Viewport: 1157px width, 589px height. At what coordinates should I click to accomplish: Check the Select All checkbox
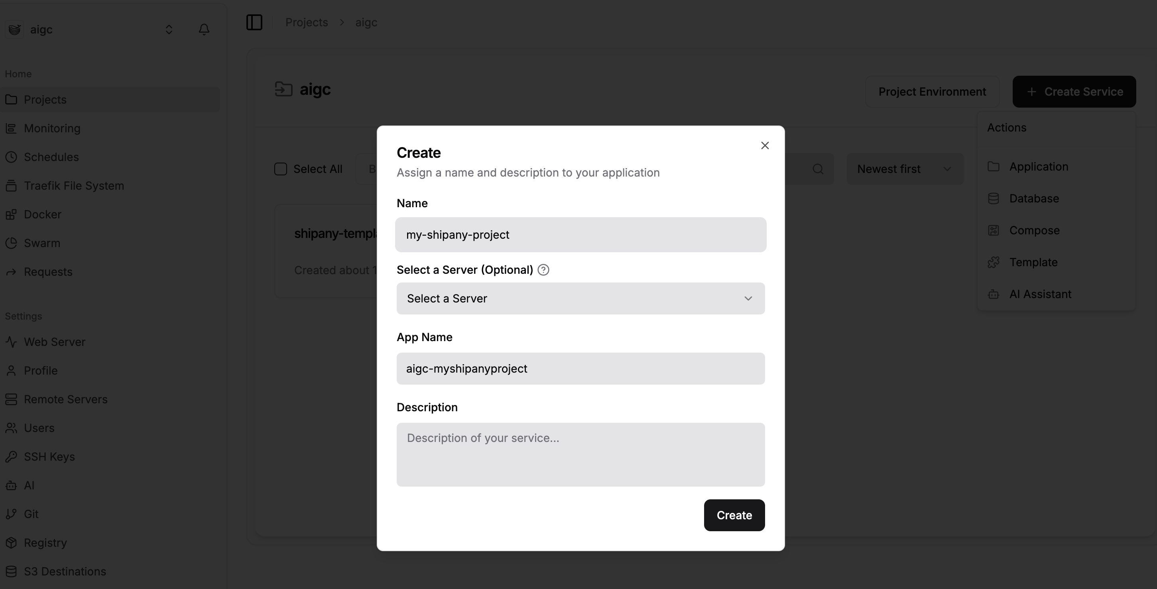point(281,169)
